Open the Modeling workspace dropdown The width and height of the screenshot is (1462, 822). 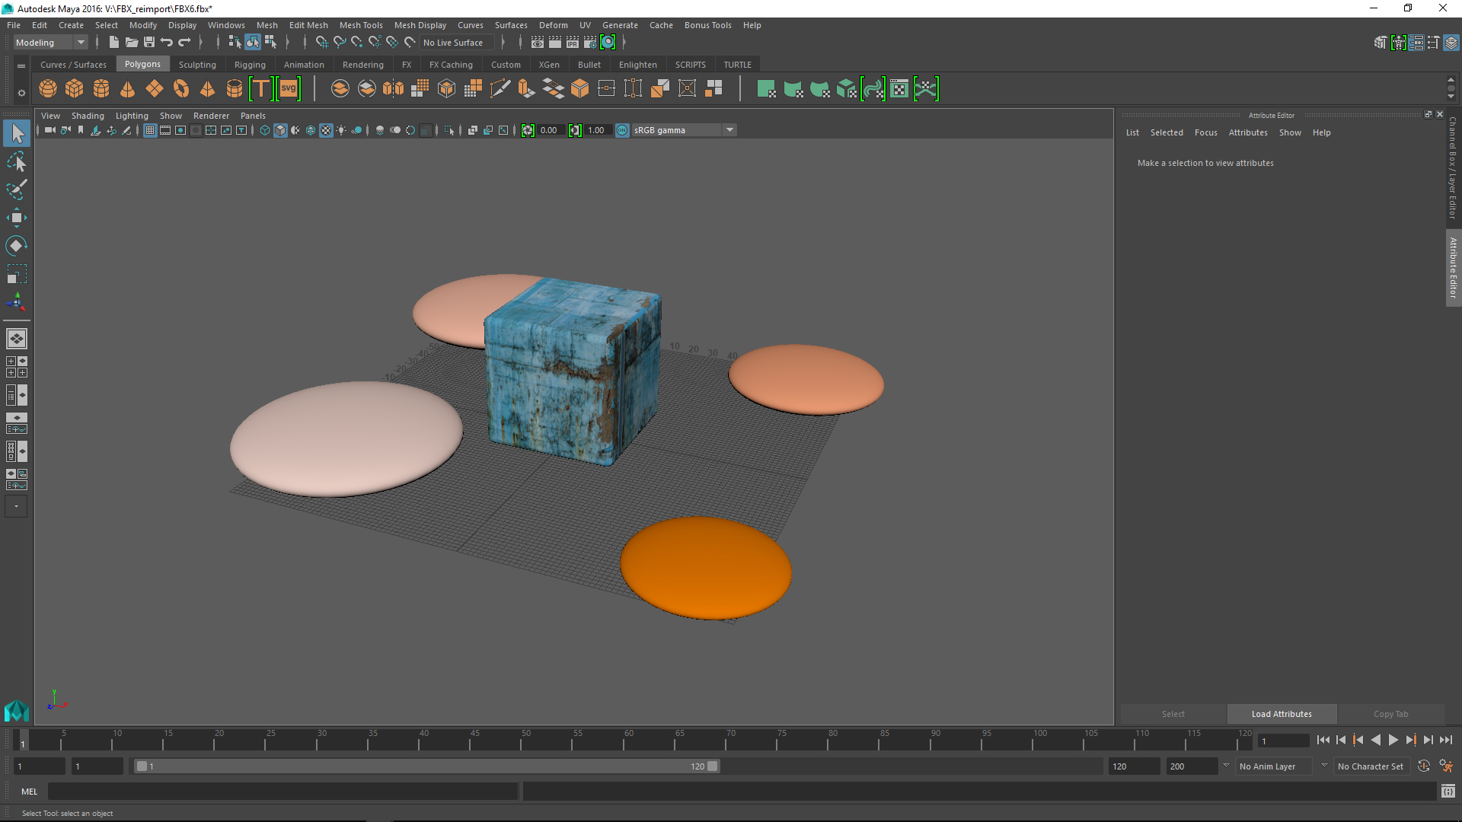pos(49,41)
